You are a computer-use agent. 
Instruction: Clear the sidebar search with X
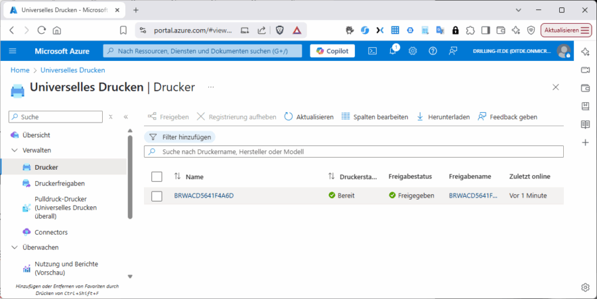click(x=110, y=117)
